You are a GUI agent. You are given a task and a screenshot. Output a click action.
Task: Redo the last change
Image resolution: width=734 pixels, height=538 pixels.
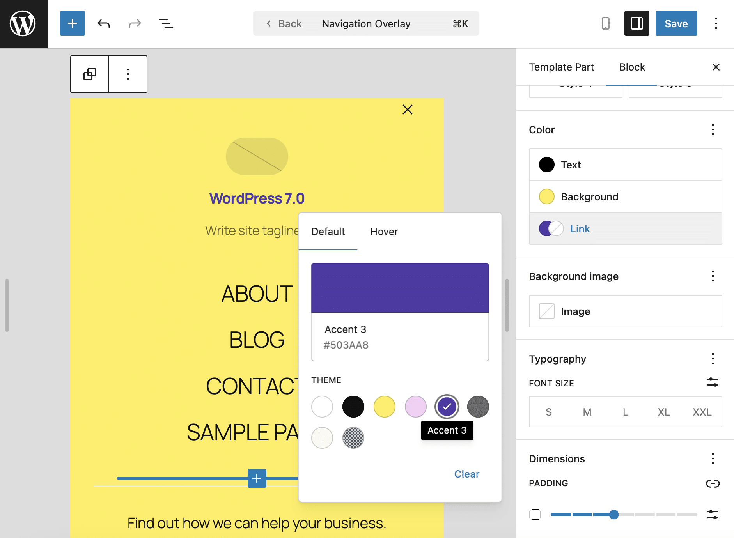coord(134,23)
